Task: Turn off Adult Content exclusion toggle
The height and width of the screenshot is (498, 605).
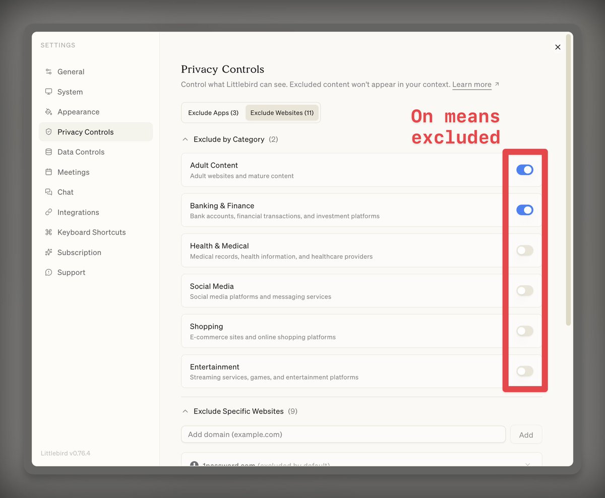Action: pyautogui.click(x=524, y=170)
